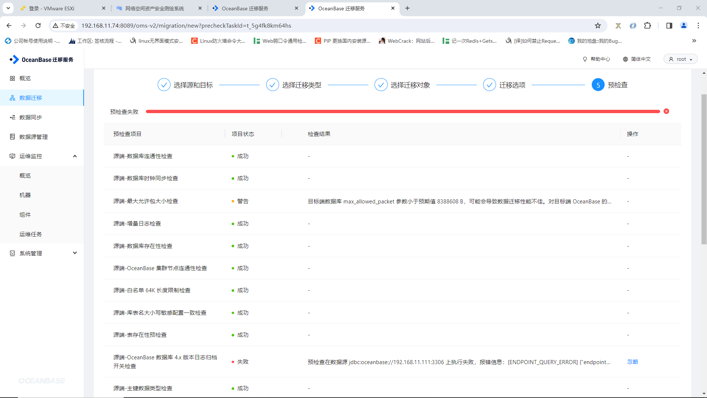Go to step 迁移选项 check icon
707x398 pixels.
click(x=489, y=85)
